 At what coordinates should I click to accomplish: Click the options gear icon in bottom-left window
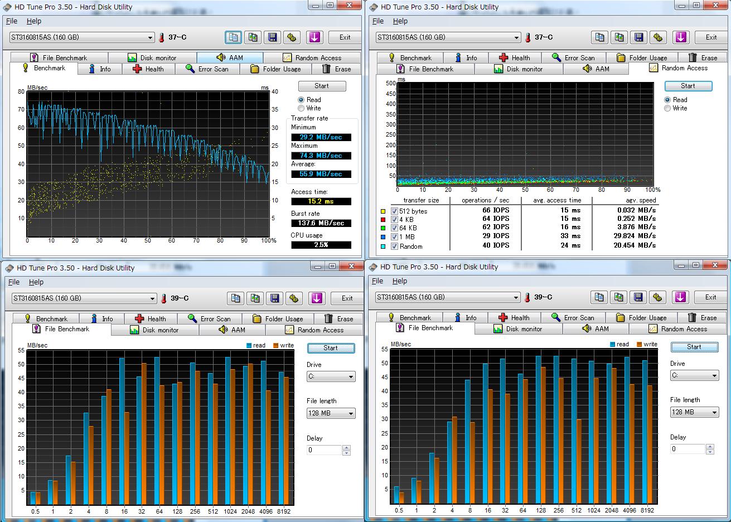click(294, 298)
